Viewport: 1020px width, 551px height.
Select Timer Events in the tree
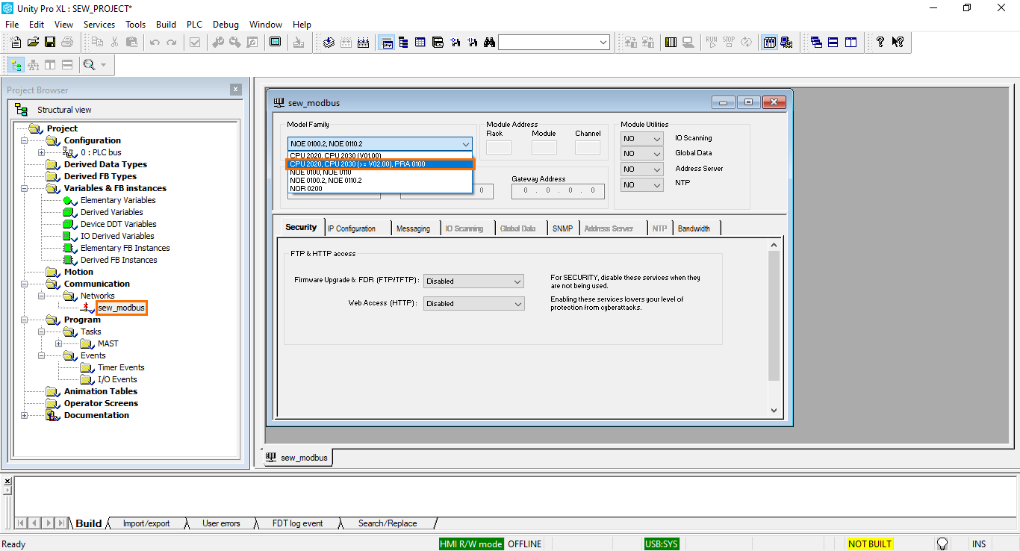[x=121, y=367]
